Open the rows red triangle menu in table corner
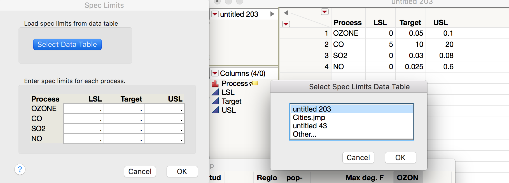The width and height of the screenshot is (509, 183). pos(286,24)
